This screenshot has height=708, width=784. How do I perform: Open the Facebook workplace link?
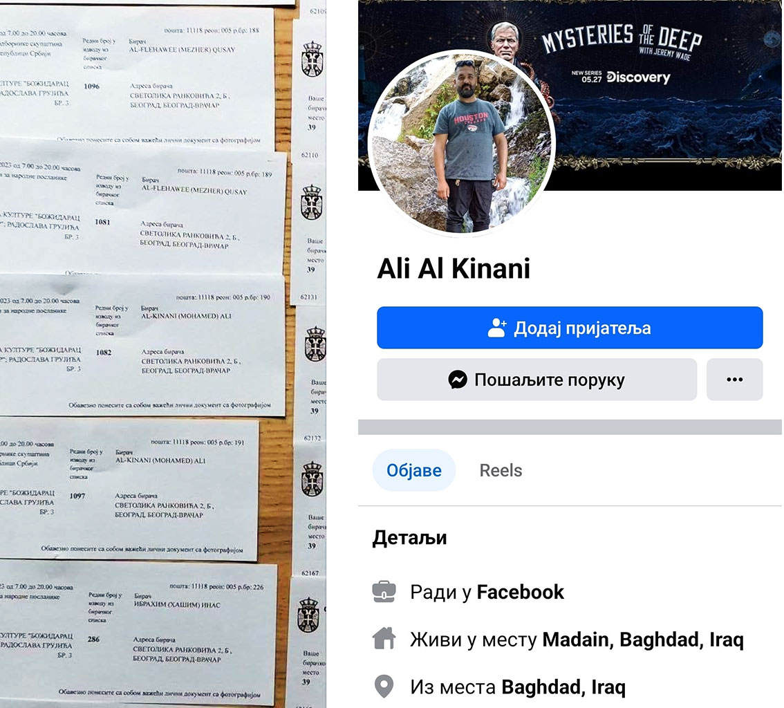(x=520, y=592)
